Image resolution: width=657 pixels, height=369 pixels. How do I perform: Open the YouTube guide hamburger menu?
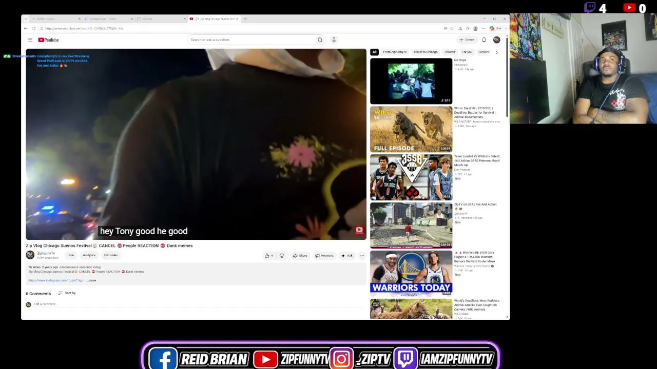30,40
